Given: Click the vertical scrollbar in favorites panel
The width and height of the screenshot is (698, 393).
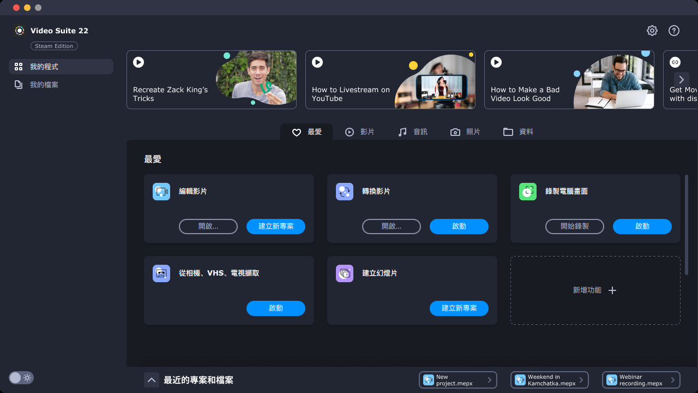Looking at the screenshot, I should pos(686,207).
